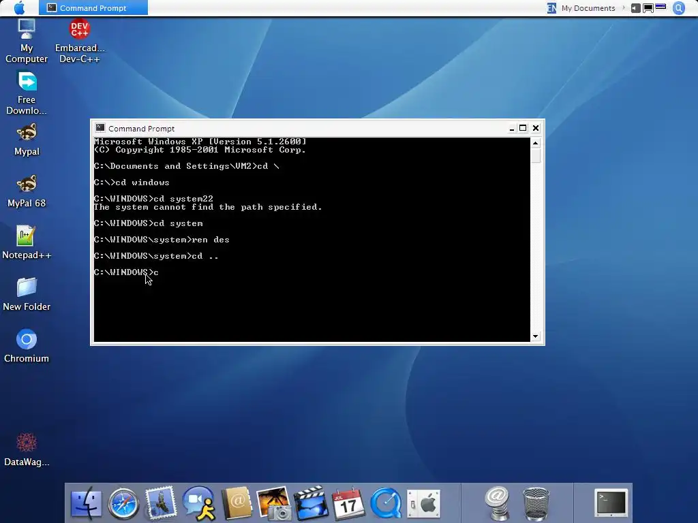
Task: Select the Embarcadero Dev-C++ desktop icon
Action: 80,42
